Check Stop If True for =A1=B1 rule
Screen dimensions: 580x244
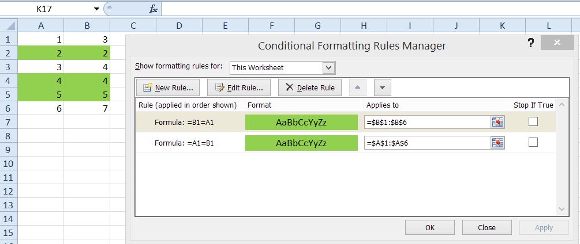point(533,143)
